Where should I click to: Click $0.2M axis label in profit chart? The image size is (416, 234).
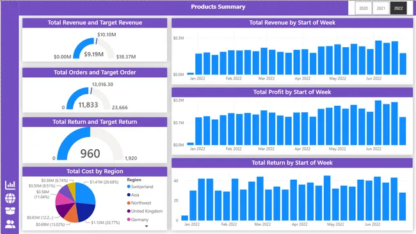coord(179,101)
